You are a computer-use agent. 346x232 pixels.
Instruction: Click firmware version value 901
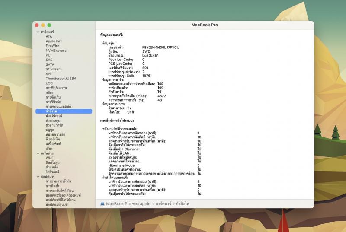[145, 68]
